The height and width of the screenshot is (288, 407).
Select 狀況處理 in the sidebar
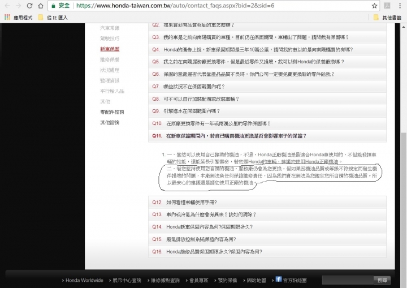coord(110,70)
